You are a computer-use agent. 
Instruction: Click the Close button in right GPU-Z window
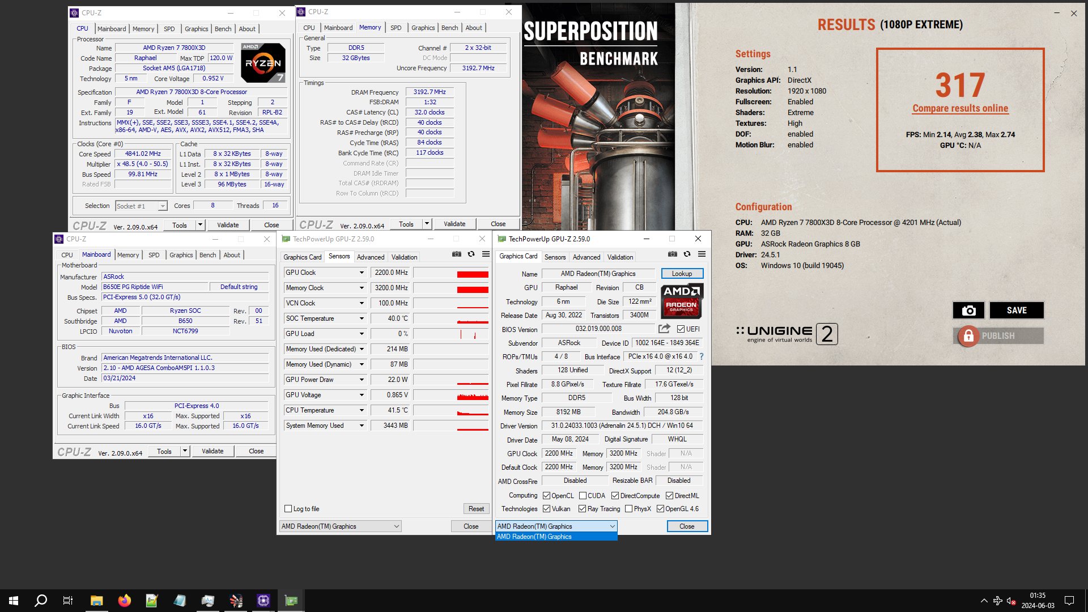[687, 526]
